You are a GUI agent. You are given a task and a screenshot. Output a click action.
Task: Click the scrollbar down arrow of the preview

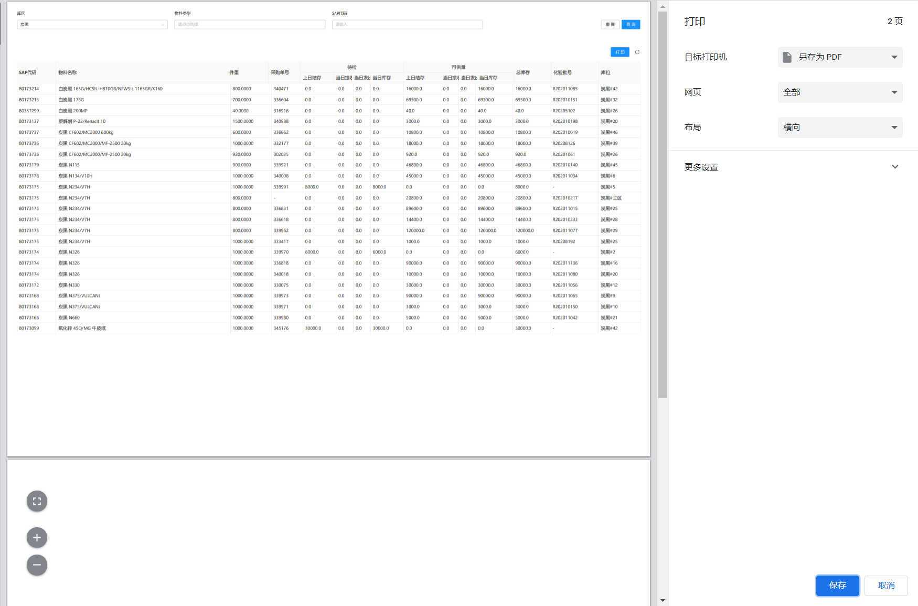point(663,600)
